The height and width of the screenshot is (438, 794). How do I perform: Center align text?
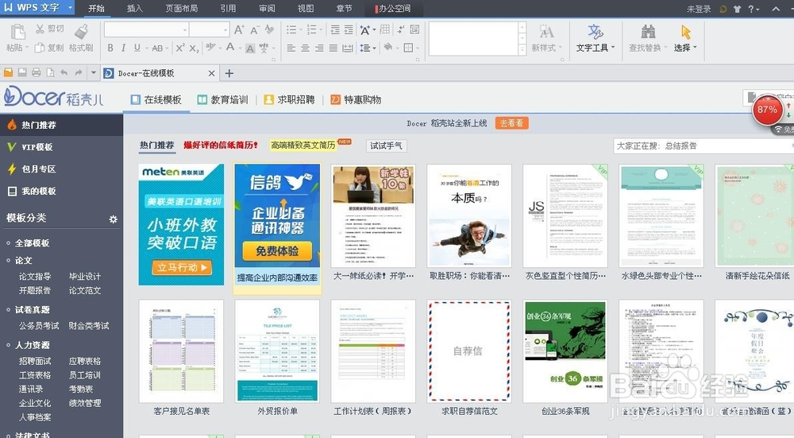point(306,48)
